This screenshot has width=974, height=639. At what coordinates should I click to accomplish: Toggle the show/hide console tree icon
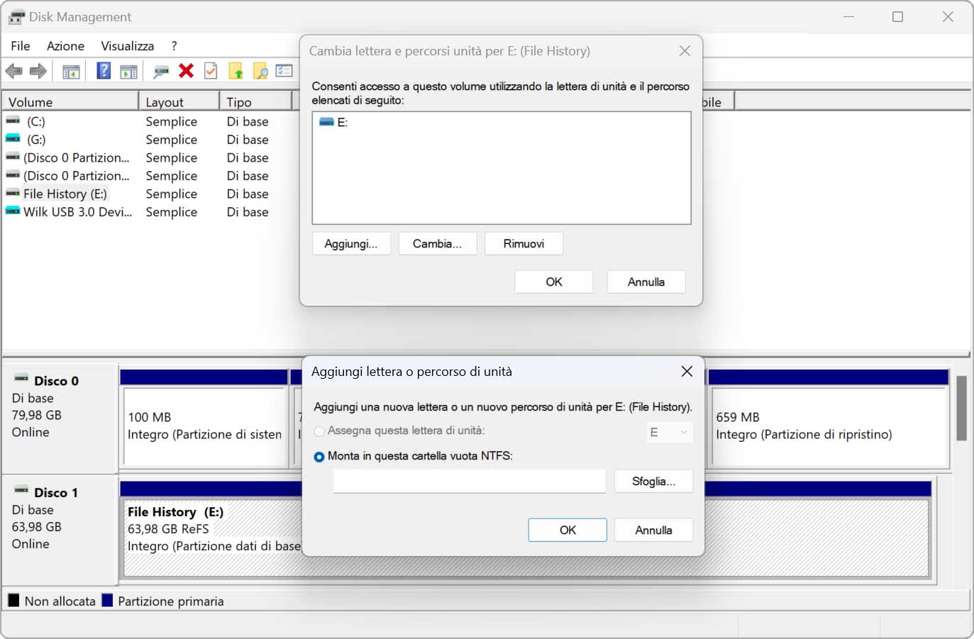pos(71,71)
